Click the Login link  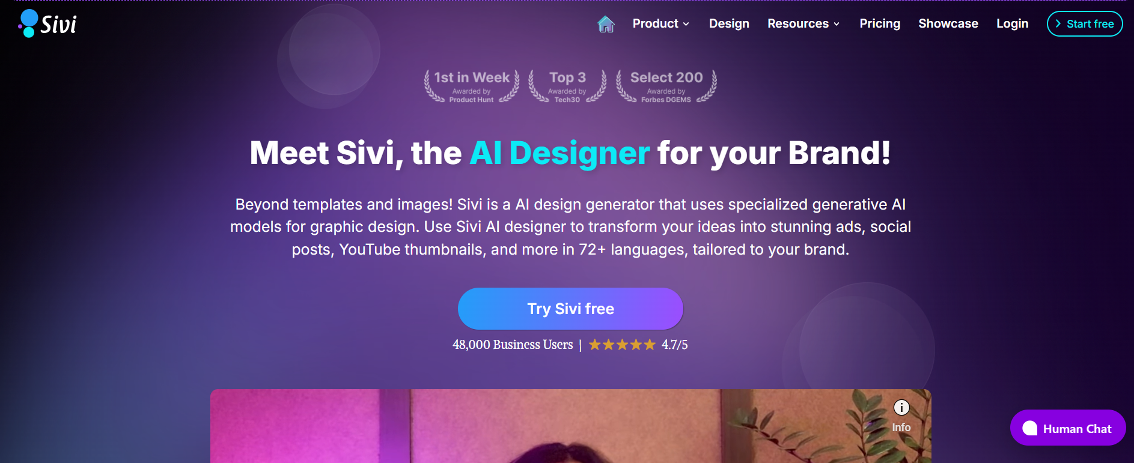click(x=1013, y=24)
